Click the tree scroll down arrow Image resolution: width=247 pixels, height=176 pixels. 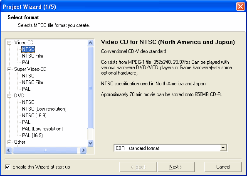point(90,143)
